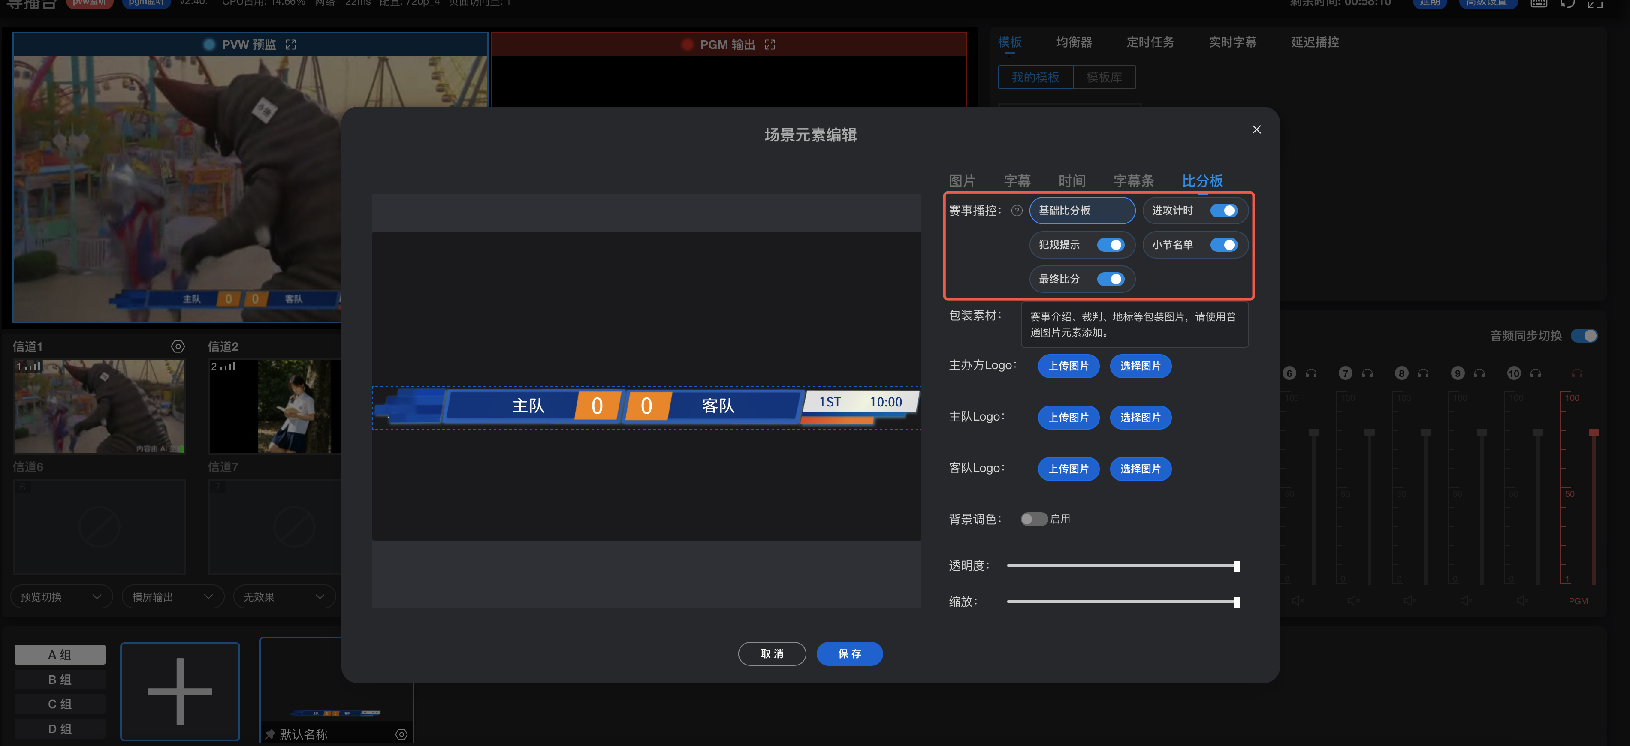
Task: Open the keyboard shortcuts icon in top bar
Action: coord(1538,3)
